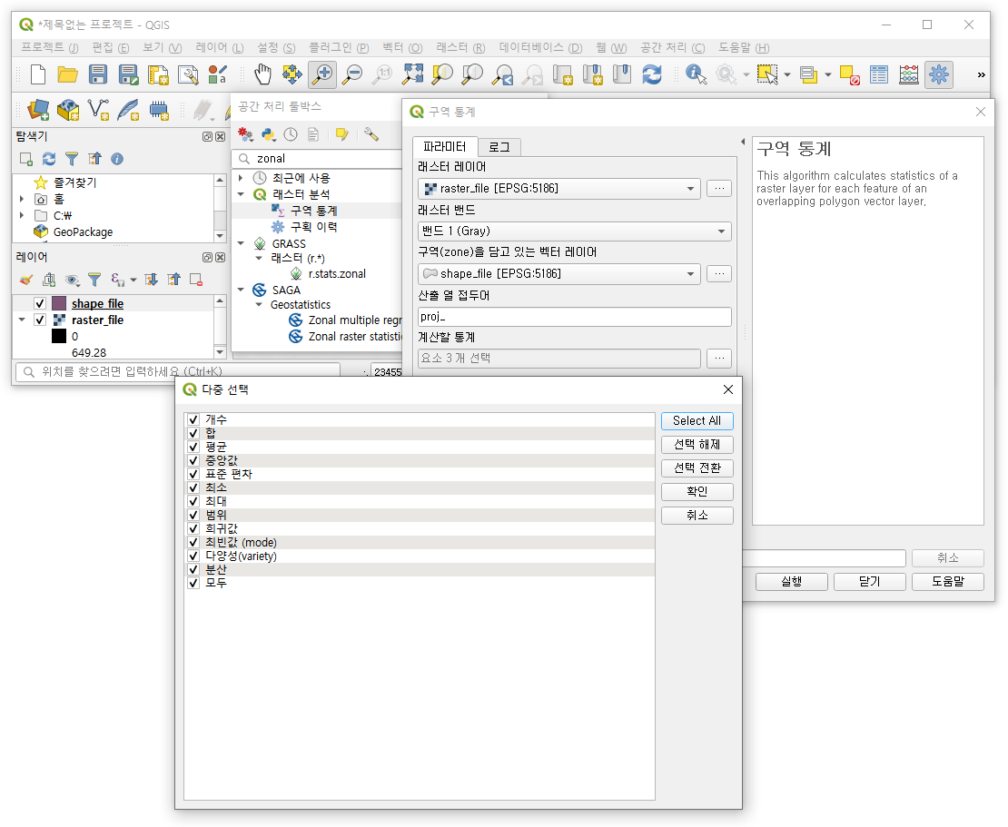Screen dimensions: 1008x827
Task: Toggle the 다양성(variety) checkbox
Action: 193,556
